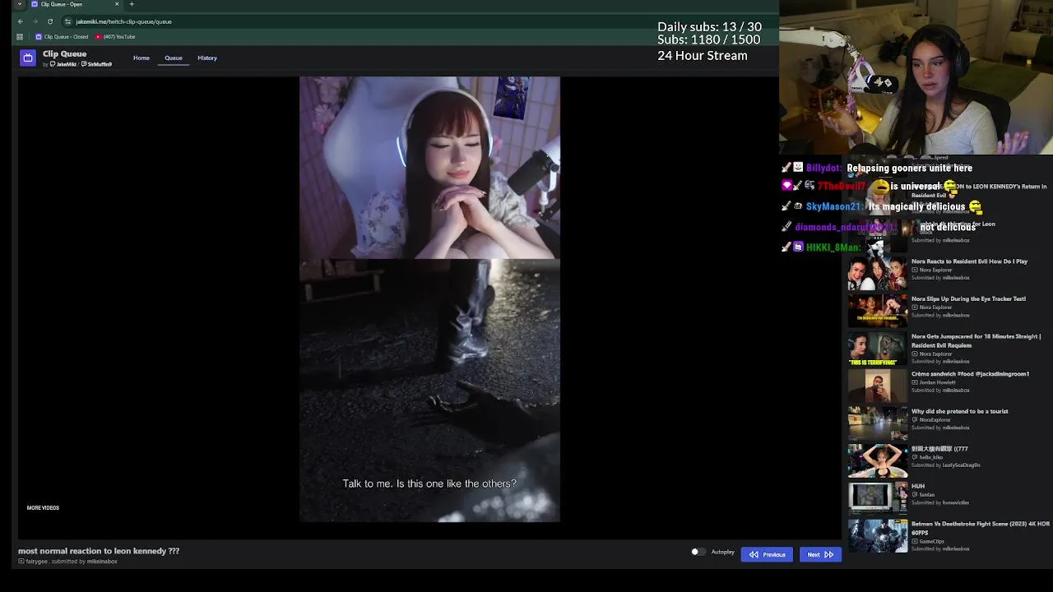Open thumbnail of Nora Gets Jumpscared clip

click(878, 349)
